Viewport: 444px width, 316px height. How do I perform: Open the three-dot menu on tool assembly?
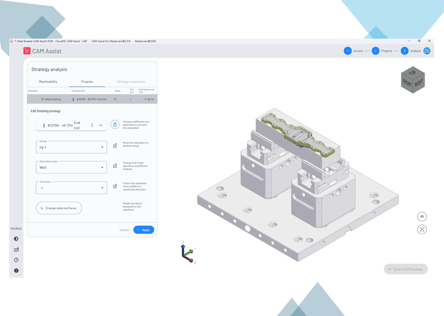92,125
